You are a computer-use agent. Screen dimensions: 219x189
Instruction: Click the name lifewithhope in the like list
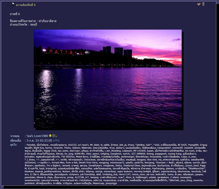click(x=142, y=157)
